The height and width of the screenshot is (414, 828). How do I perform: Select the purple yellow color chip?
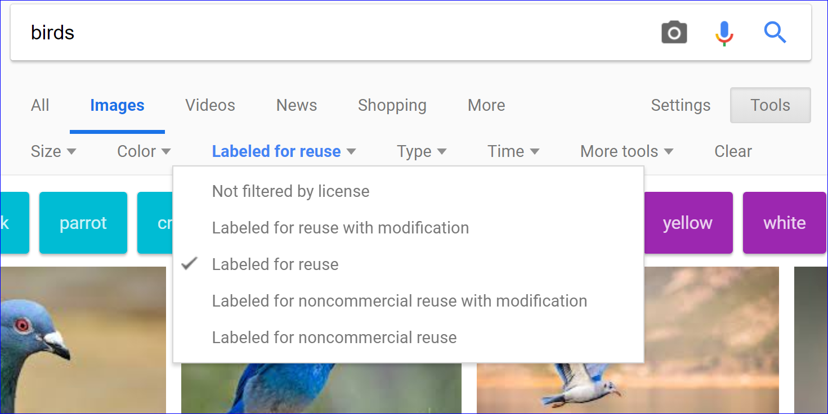pos(687,223)
